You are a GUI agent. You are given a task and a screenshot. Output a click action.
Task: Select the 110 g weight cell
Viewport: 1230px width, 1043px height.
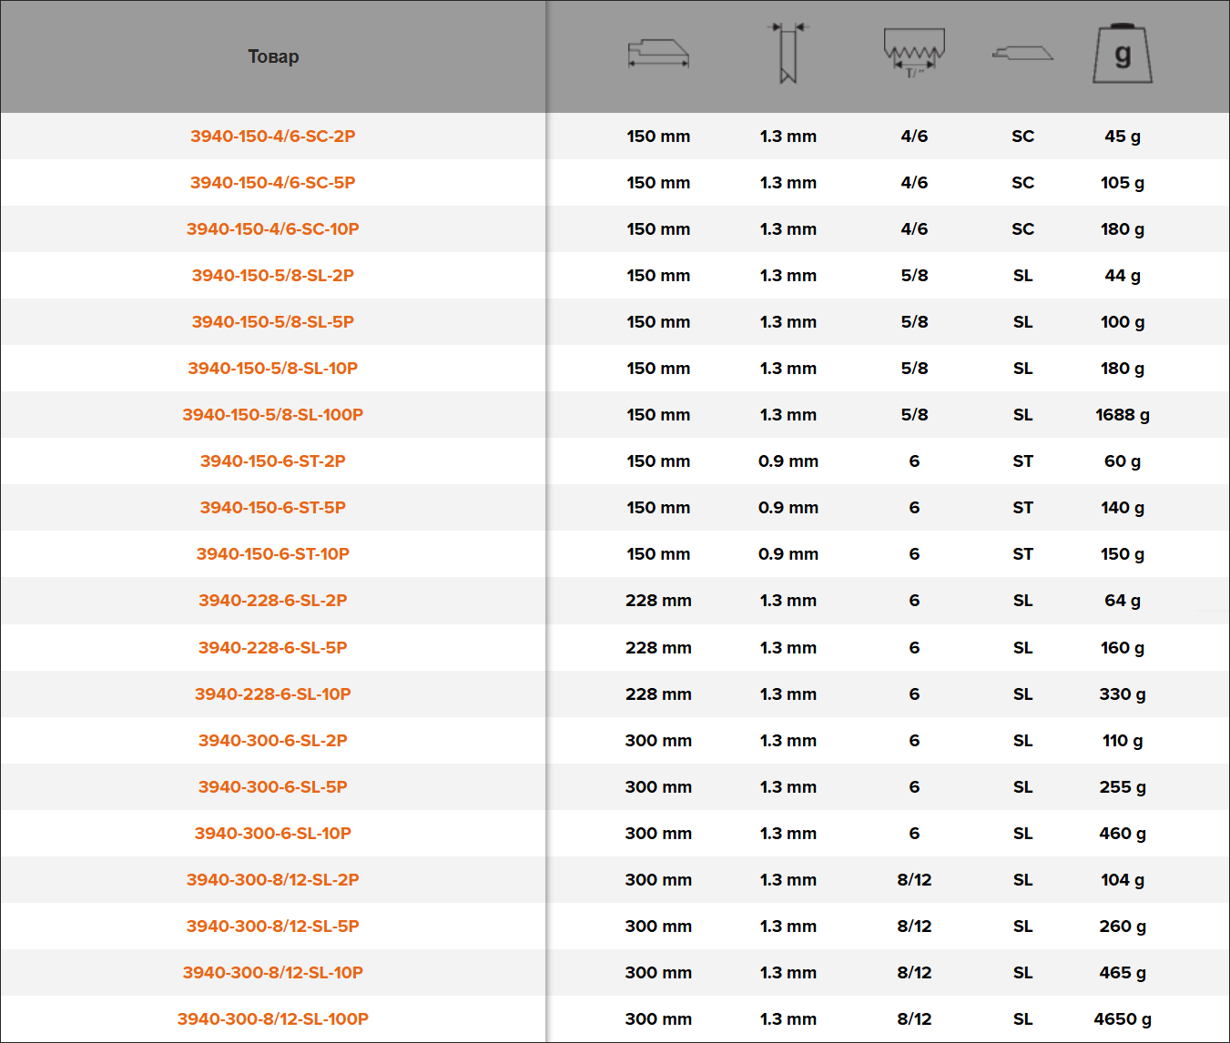point(1123,741)
